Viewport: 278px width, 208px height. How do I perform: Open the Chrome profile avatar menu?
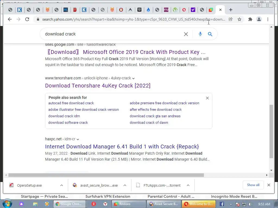coord(259,19)
